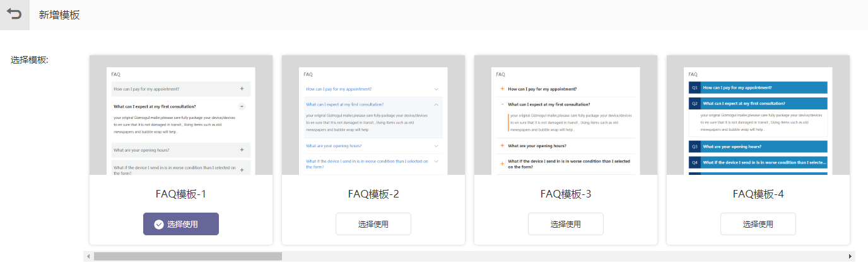This screenshot has width=868, height=273.
Task: Click Q1 badge in FAQ模板-4 preview
Action: point(695,88)
